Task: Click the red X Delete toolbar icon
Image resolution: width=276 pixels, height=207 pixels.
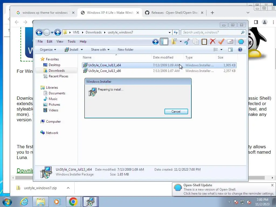Action: coord(213,42)
